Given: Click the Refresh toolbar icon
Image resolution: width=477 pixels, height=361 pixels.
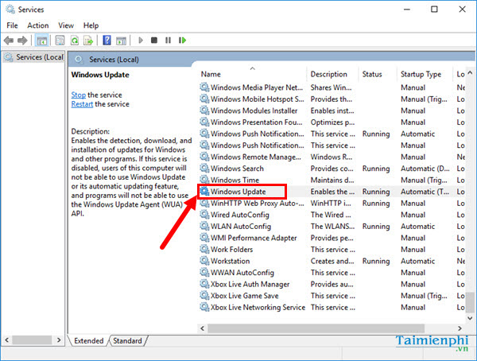Looking at the screenshot, I should point(75,41).
